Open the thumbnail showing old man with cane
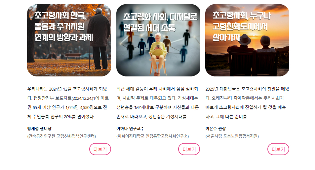 [x=69, y=40]
